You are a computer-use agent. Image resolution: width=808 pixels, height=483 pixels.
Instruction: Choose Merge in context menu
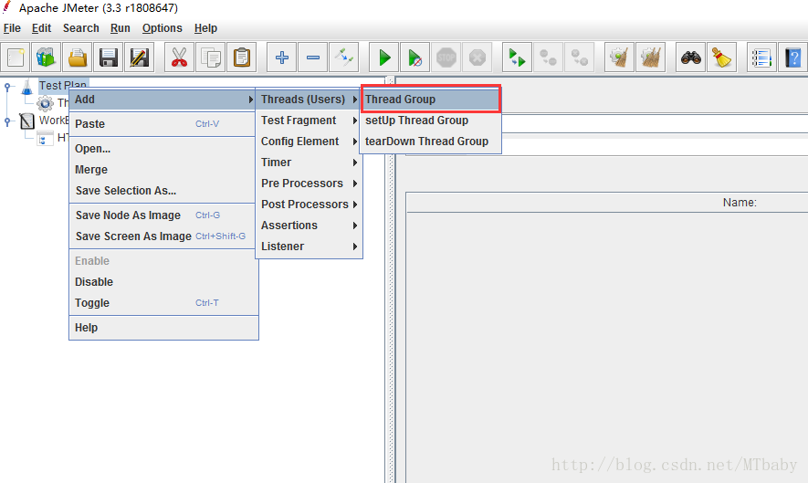tap(163, 170)
